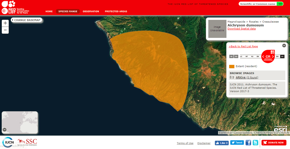
Task: Click the IUCN footer logo
Action: click(8, 142)
